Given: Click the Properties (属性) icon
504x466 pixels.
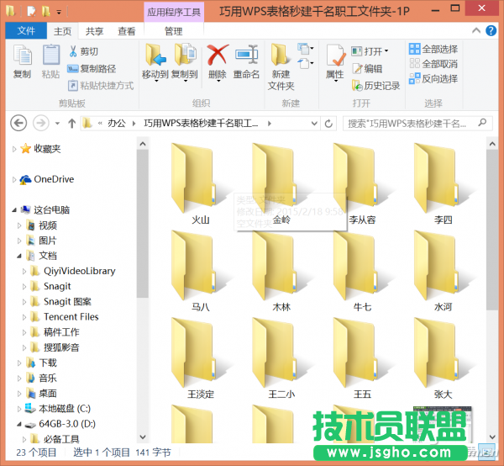Looking at the screenshot, I should pos(335,55).
